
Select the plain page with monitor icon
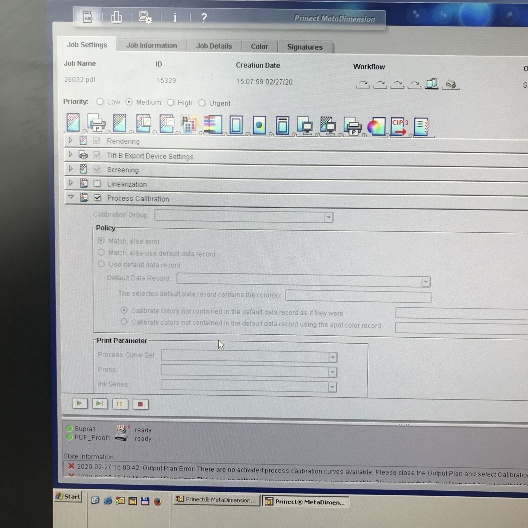(x=305, y=126)
